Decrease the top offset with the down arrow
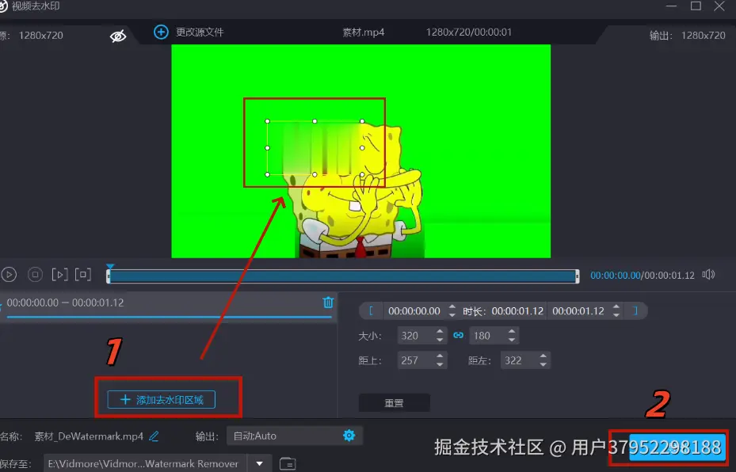The width and height of the screenshot is (736, 472). (x=440, y=364)
